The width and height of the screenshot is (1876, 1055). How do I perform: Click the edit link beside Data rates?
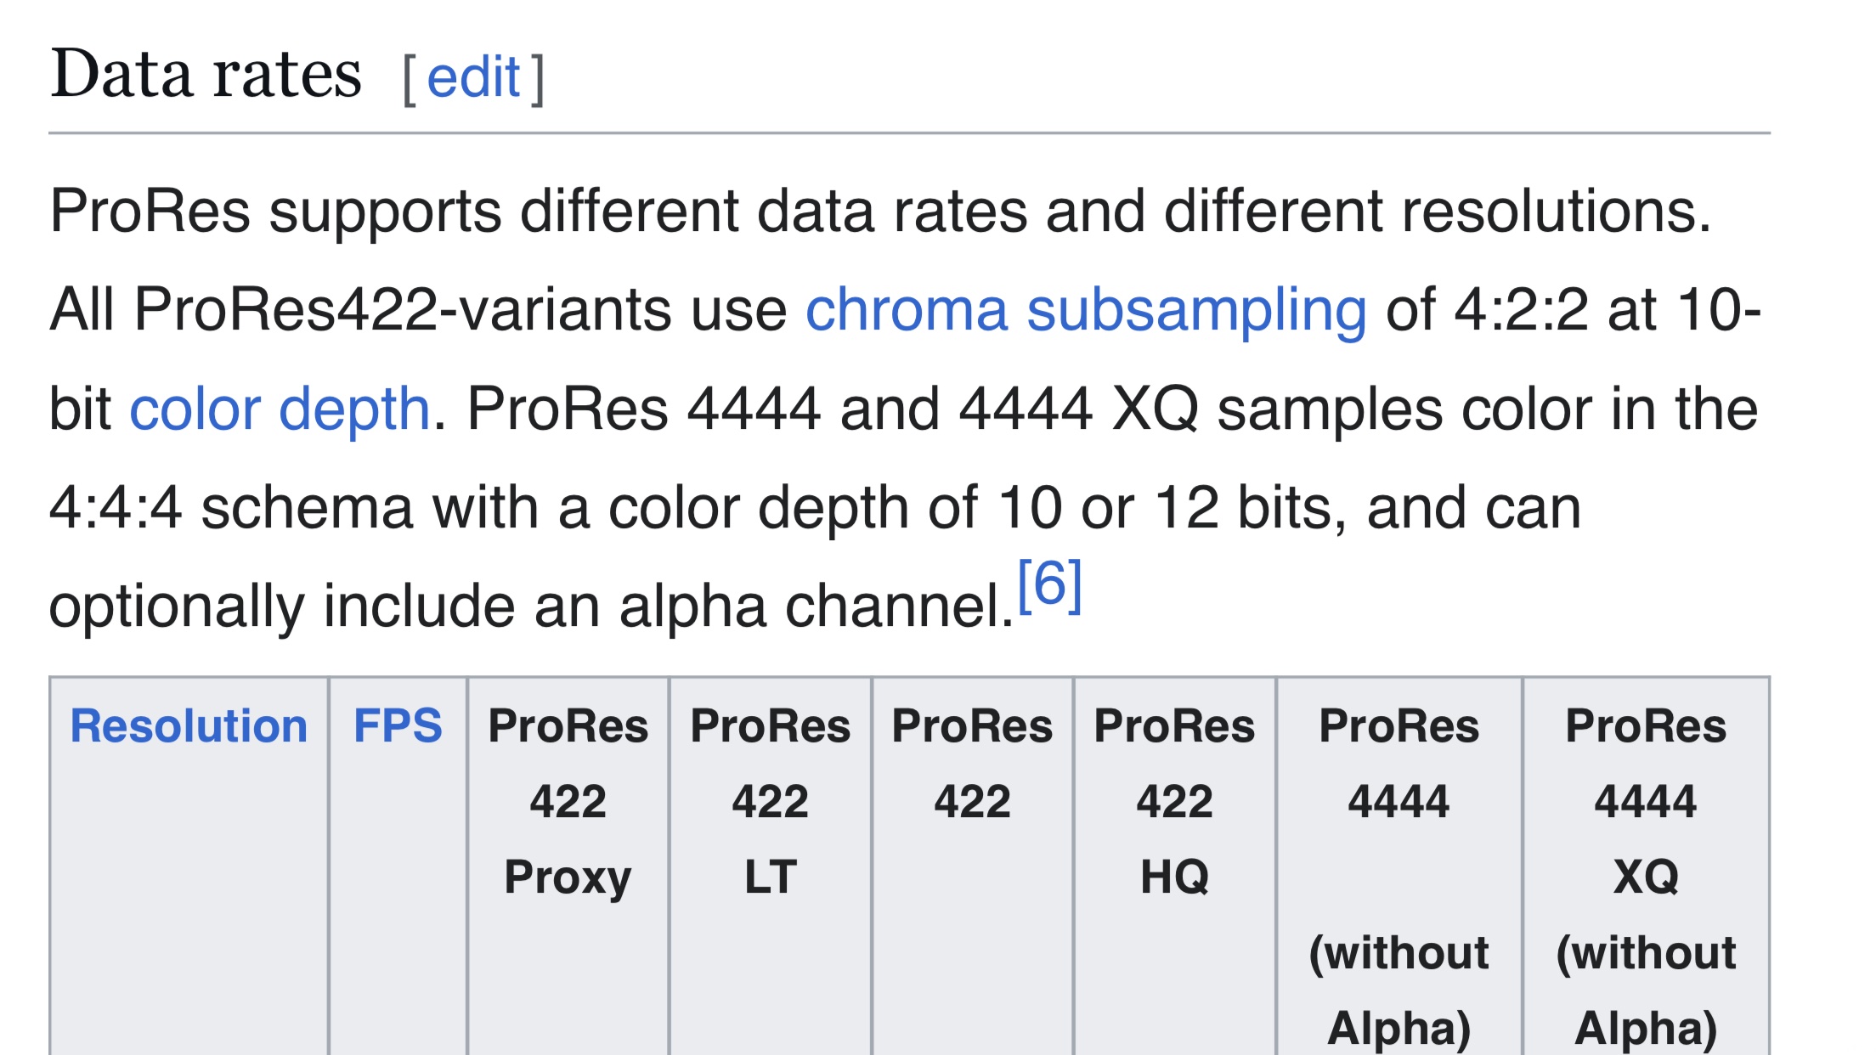click(x=472, y=77)
